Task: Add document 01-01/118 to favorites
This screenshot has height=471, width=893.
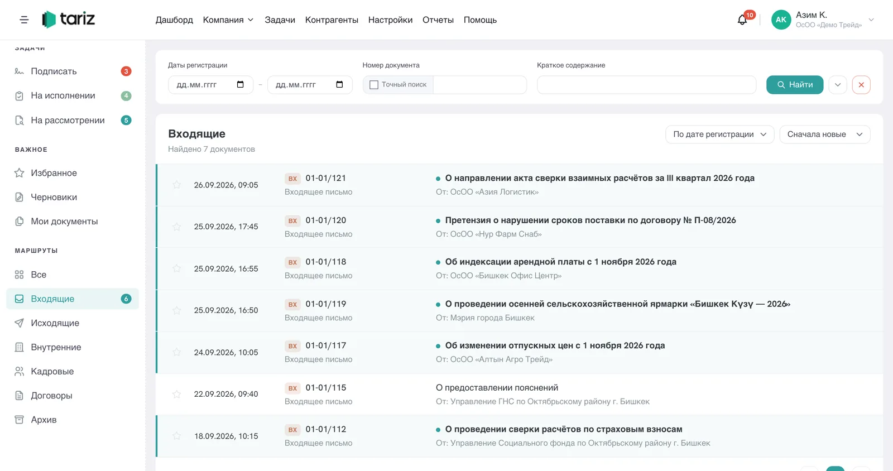Action: pyautogui.click(x=177, y=268)
